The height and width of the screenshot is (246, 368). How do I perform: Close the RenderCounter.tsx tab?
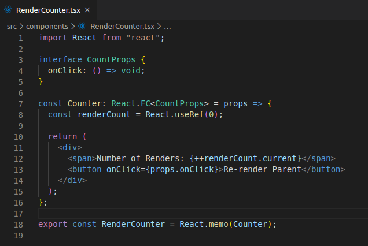(87, 10)
